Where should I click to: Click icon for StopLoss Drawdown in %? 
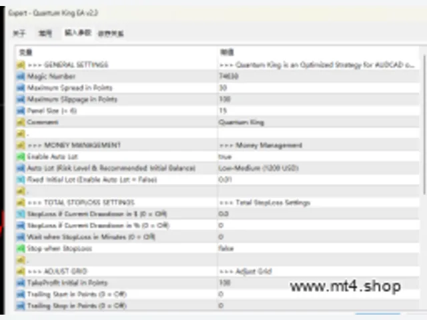21,225
